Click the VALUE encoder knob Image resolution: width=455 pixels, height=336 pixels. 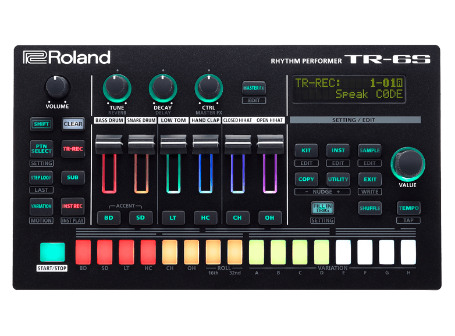[x=407, y=163]
